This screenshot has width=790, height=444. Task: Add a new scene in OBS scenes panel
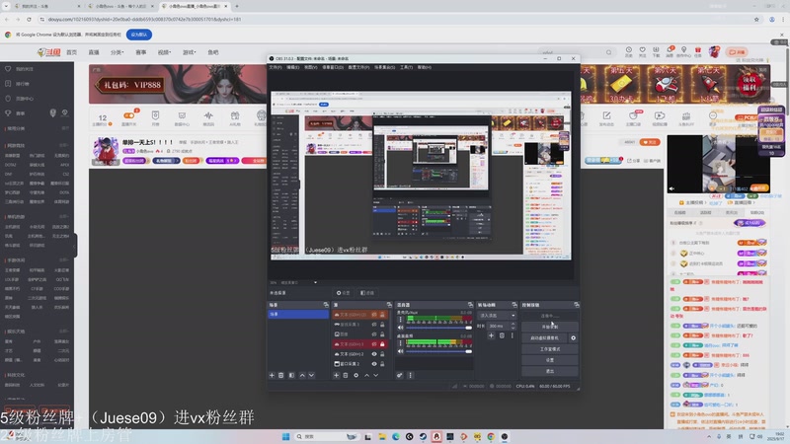pyautogui.click(x=272, y=375)
